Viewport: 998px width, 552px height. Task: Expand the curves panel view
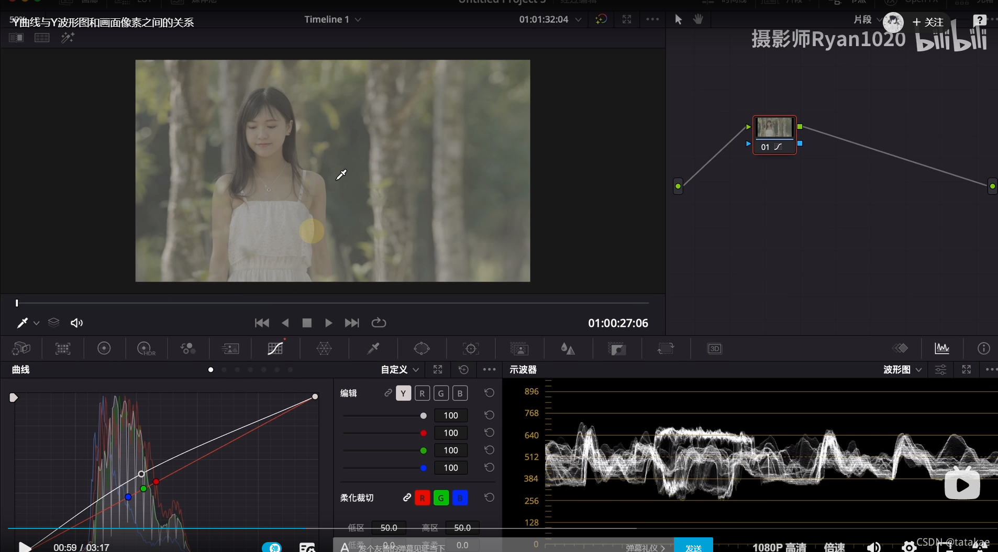pos(438,370)
